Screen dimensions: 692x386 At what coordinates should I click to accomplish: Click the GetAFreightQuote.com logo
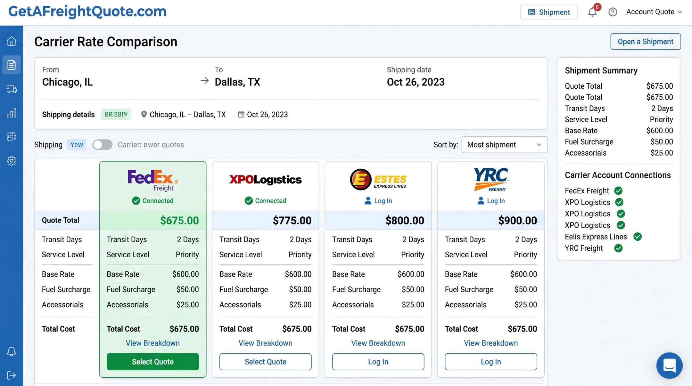tap(87, 12)
